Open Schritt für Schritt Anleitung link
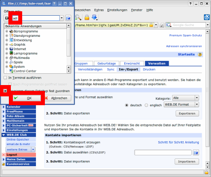The height and width of the screenshot is (177, 211). coord(178,143)
